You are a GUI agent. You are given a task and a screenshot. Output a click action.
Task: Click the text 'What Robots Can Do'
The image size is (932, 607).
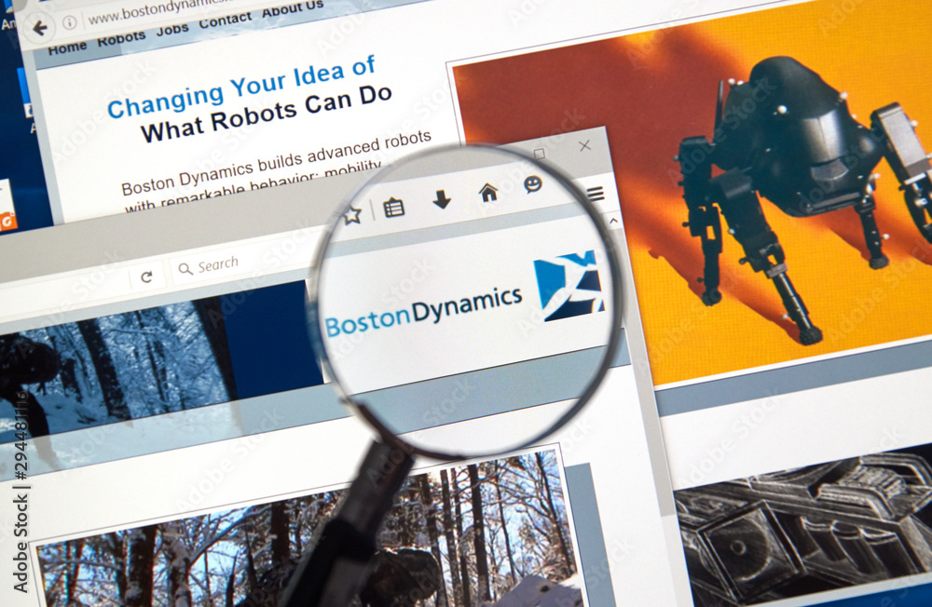pos(267,114)
